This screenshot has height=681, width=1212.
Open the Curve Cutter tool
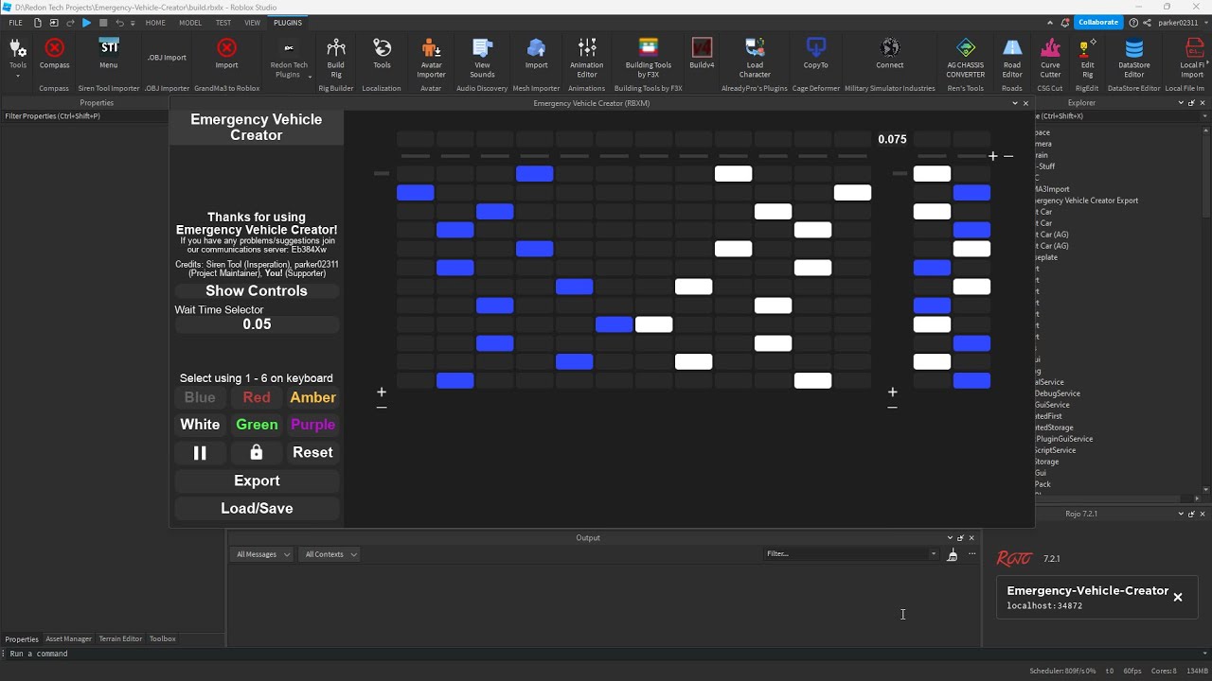click(x=1050, y=59)
